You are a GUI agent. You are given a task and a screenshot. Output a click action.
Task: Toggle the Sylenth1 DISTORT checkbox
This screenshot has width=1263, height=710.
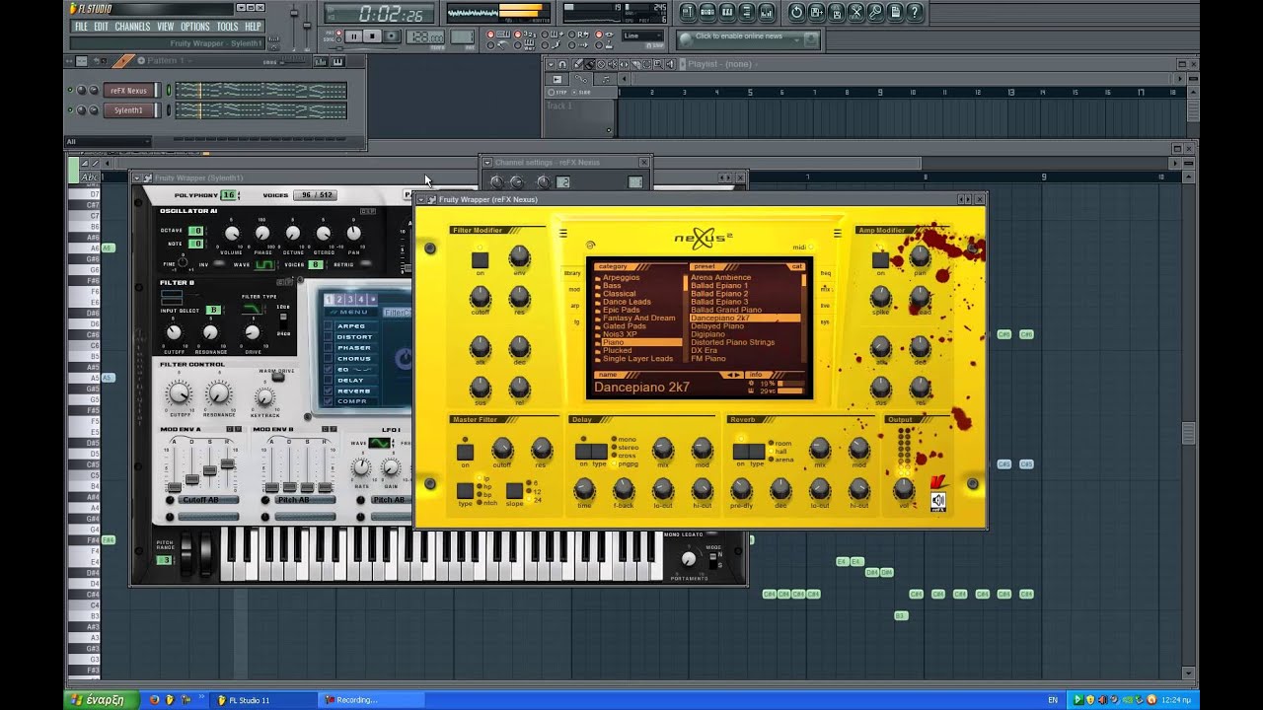click(x=329, y=336)
